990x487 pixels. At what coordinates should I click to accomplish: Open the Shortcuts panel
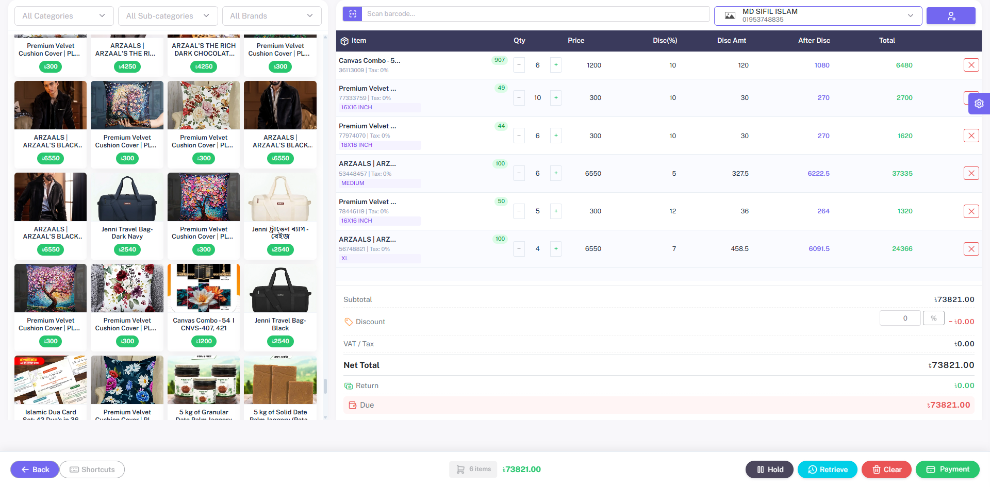(92, 469)
